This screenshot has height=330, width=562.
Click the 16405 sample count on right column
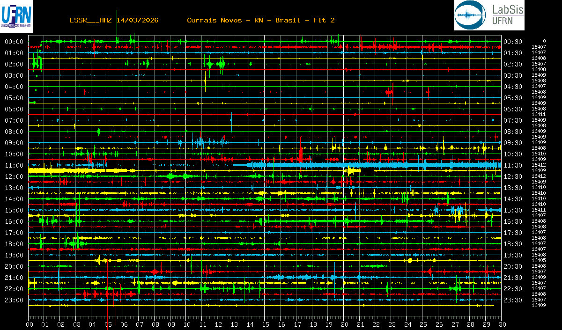tap(539, 260)
